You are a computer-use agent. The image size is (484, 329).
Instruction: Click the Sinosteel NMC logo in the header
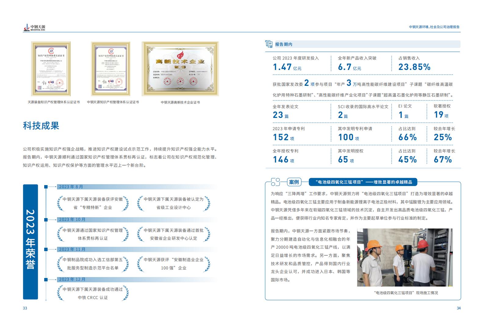click(34, 28)
